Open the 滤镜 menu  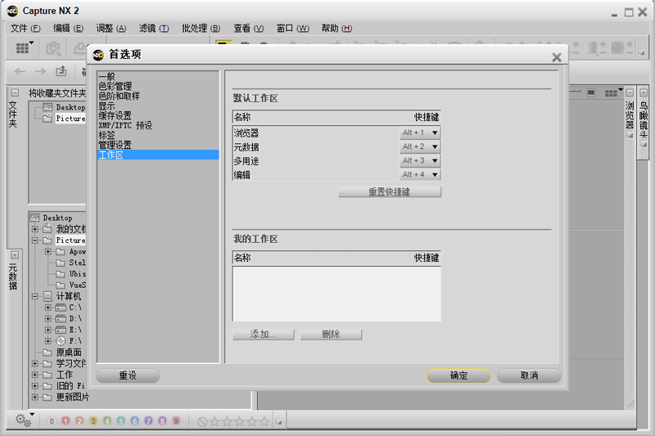tap(154, 29)
